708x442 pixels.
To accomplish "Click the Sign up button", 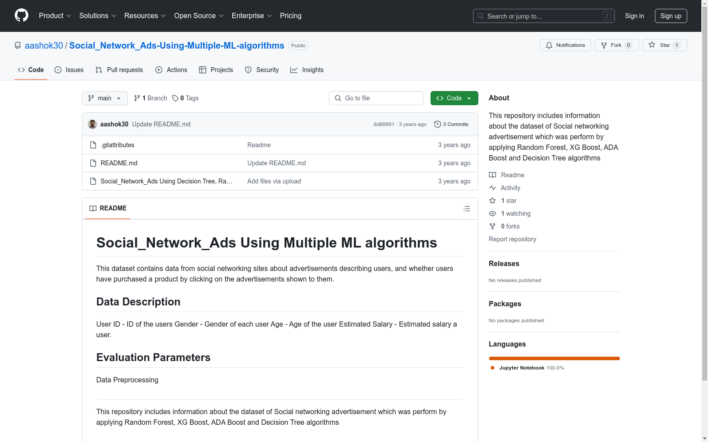I will (671, 16).
